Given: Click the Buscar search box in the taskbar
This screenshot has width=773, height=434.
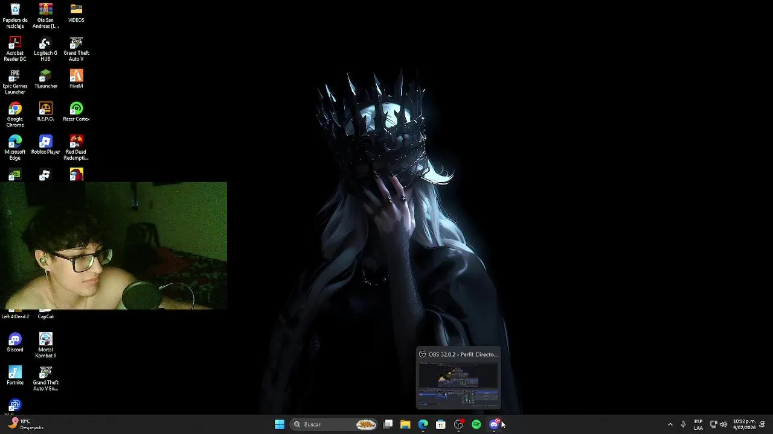Looking at the screenshot, I should (x=333, y=424).
